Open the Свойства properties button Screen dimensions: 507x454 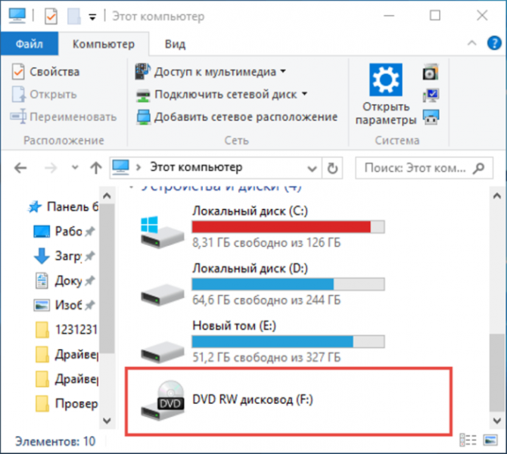tap(45, 72)
